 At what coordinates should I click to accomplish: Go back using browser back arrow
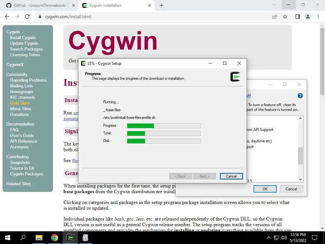[7, 17]
